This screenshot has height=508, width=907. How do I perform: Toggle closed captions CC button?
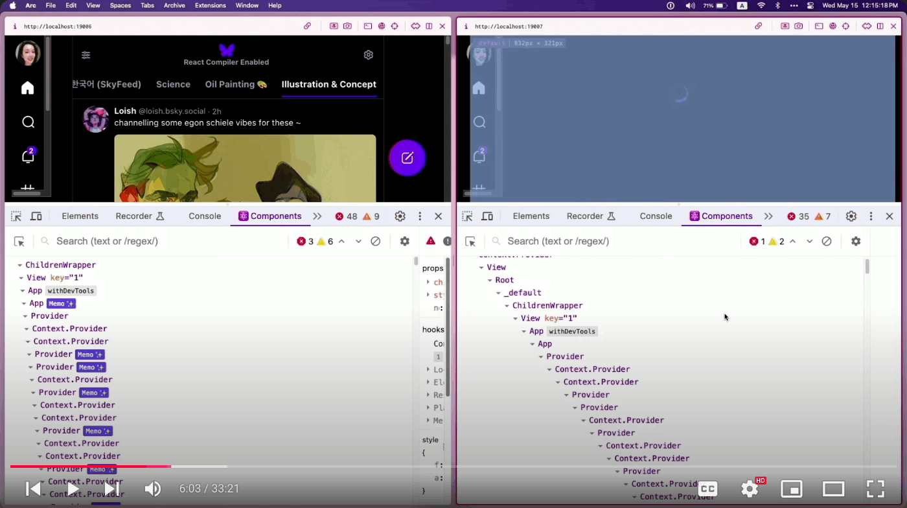(707, 489)
